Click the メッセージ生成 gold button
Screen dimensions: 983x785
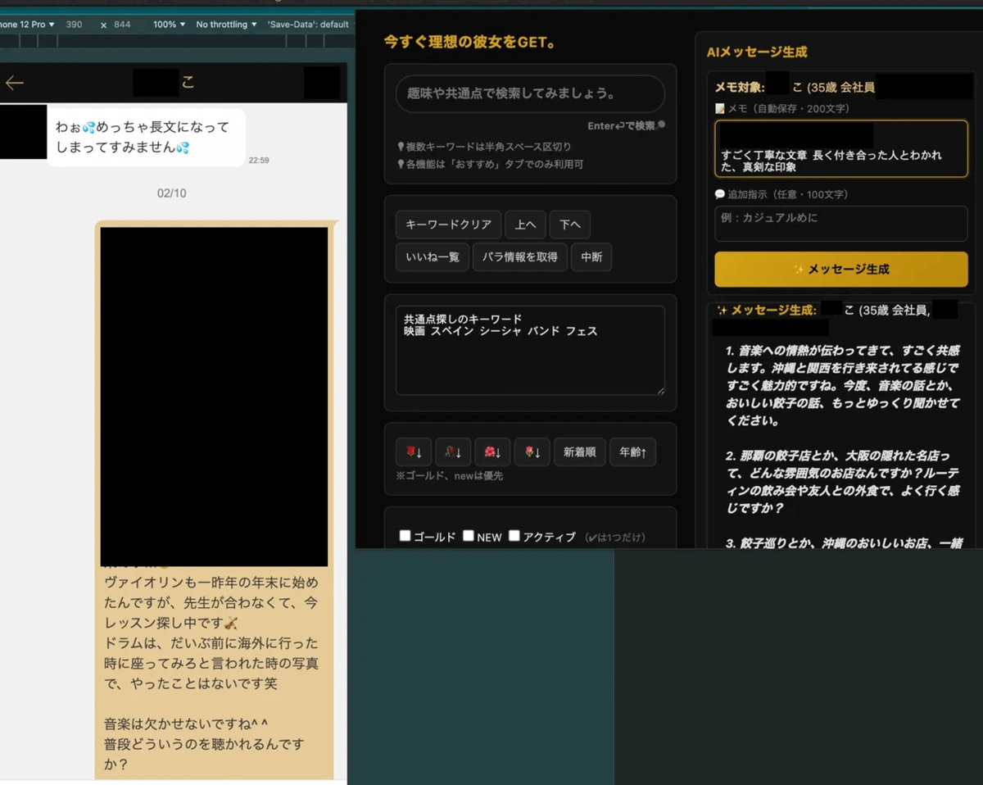[841, 269]
